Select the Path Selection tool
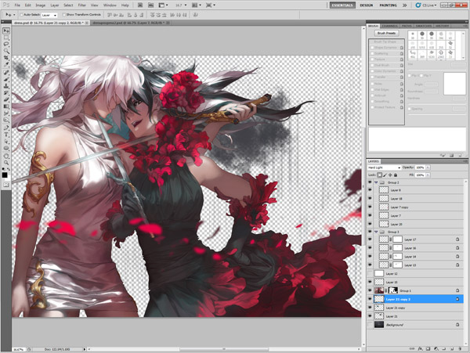470x353 pixels. [x=6, y=142]
